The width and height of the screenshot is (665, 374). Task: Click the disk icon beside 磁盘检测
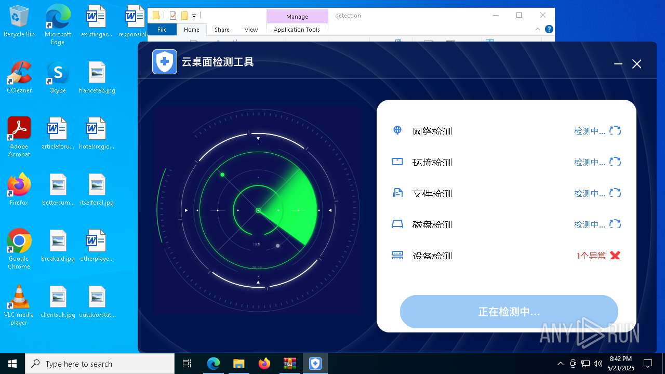coord(397,224)
